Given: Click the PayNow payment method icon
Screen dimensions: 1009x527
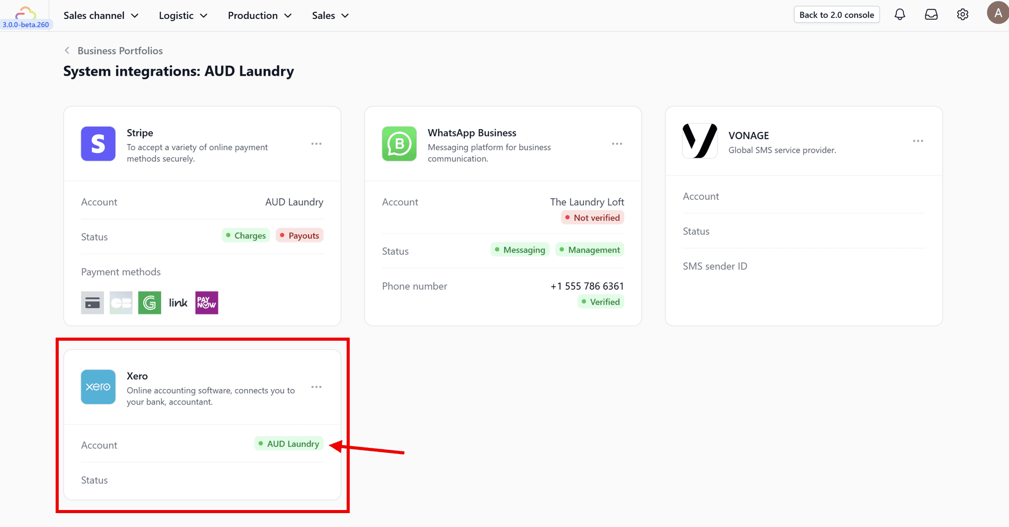Looking at the screenshot, I should [x=207, y=303].
